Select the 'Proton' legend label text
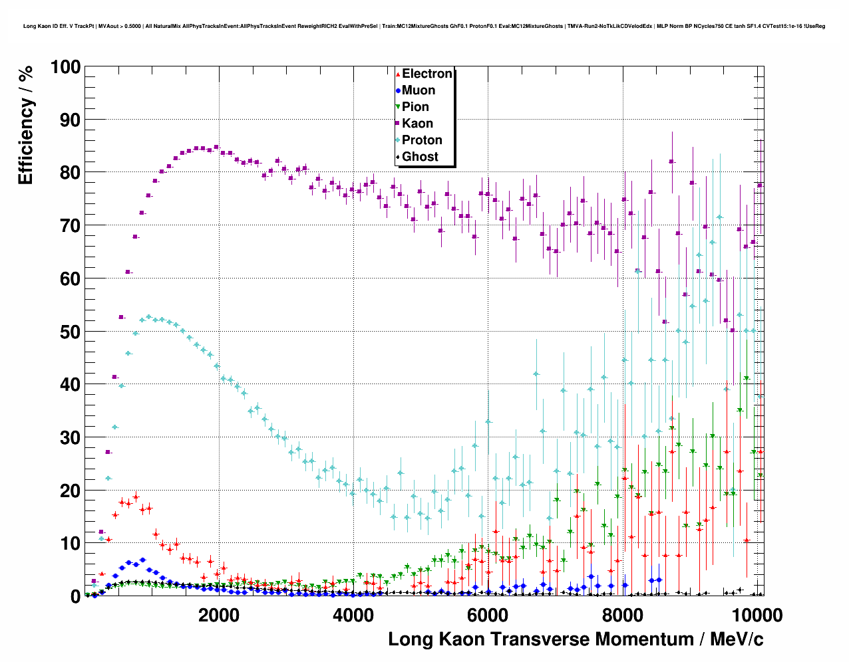Screen dimensions: 849x662 [x=422, y=140]
